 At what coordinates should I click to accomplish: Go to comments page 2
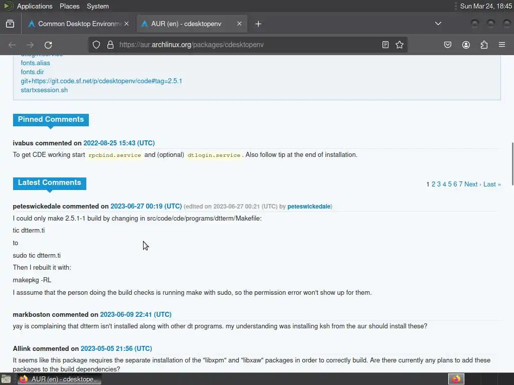click(x=433, y=184)
